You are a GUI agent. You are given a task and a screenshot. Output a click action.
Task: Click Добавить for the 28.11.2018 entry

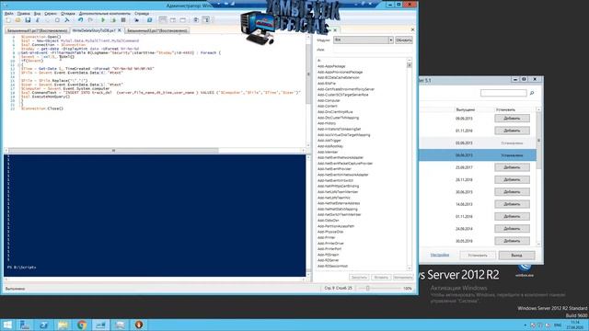[512, 180]
